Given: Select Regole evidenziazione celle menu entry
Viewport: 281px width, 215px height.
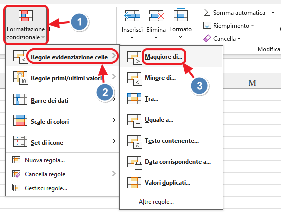Looking at the screenshot, I should click(x=63, y=56).
